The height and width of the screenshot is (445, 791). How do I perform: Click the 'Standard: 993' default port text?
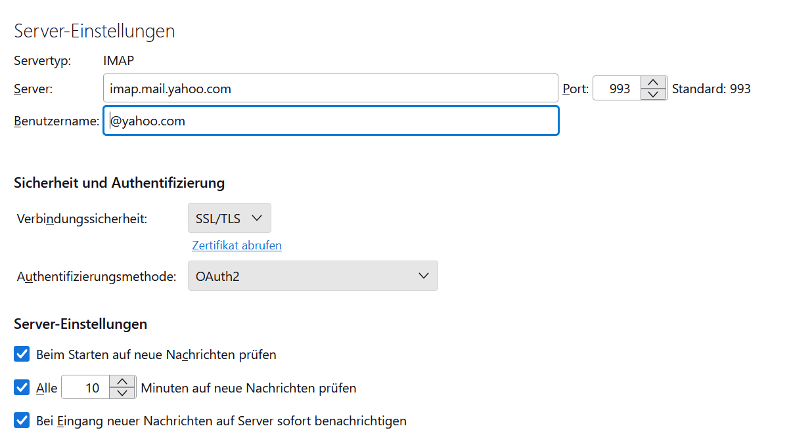pos(711,89)
